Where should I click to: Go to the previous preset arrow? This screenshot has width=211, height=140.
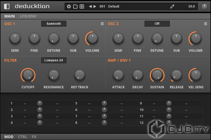click(90, 6)
